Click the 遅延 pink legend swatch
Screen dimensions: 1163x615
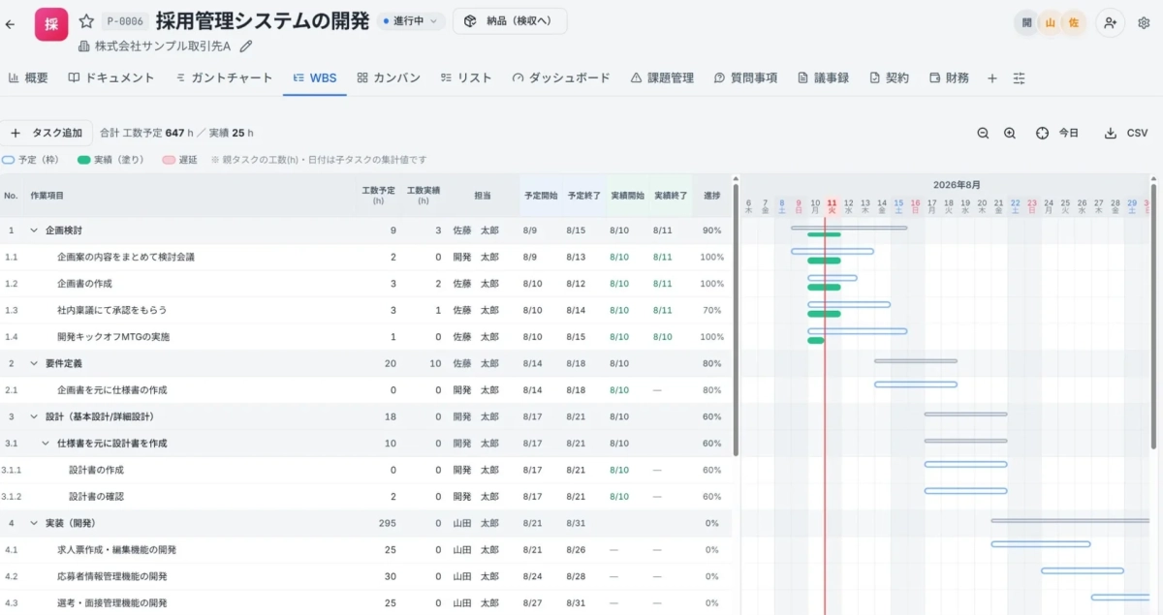click(169, 160)
